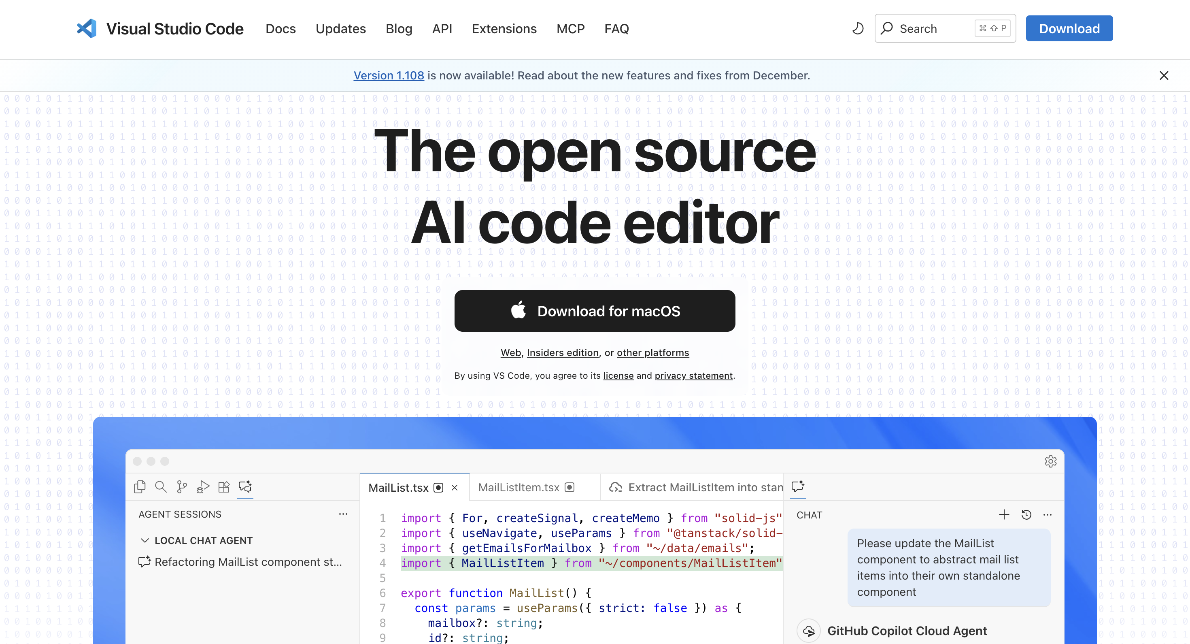Select the Chat icon in the activity bar
The height and width of the screenshot is (644, 1190).
point(245,487)
